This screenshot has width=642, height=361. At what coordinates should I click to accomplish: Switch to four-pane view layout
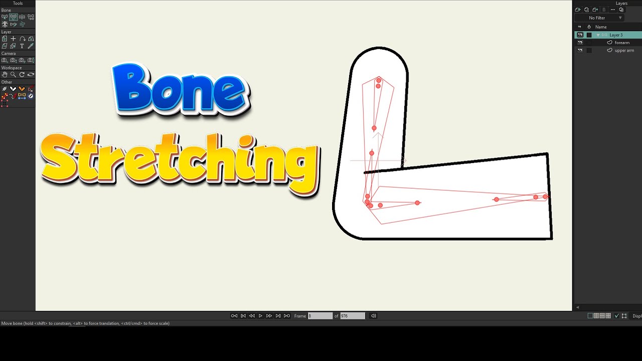608,316
